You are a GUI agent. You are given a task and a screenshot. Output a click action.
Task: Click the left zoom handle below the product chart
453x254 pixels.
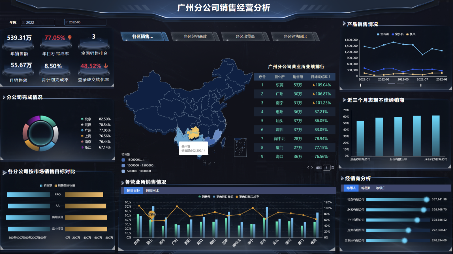pos(360,85)
